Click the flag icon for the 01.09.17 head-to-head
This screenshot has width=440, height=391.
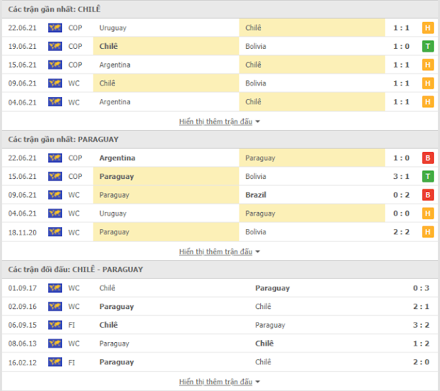coord(55,288)
